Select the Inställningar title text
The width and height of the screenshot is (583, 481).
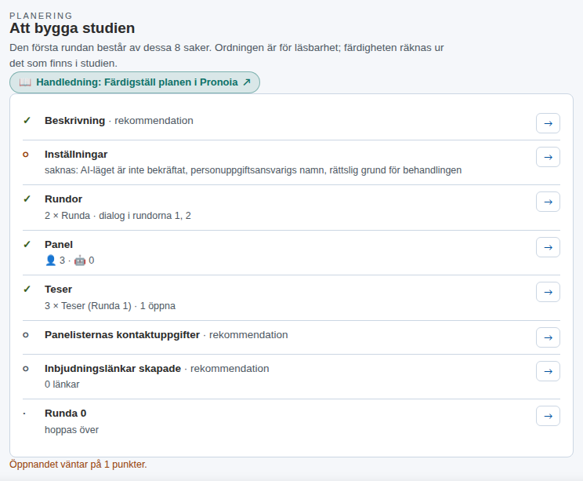[76, 155]
